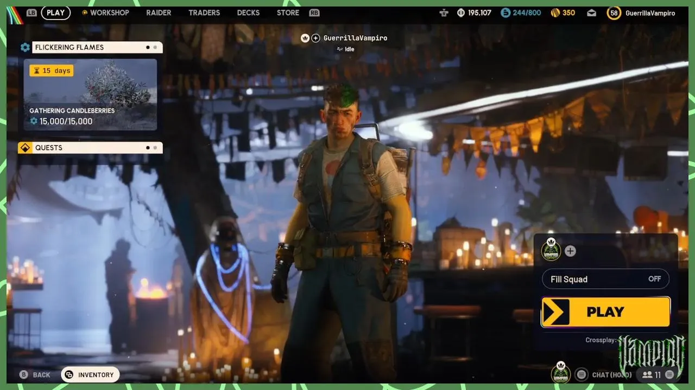Open CHAT (HOLD) prompt
The image size is (695, 390).
coord(611,375)
